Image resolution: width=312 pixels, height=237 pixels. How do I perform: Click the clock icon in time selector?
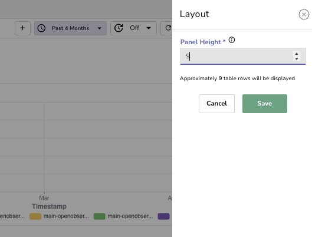pyautogui.click(x=41, y=28)
